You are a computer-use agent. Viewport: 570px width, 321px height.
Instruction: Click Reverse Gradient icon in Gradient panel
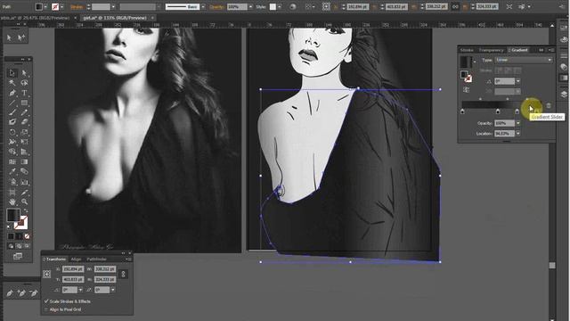[466, 89]
